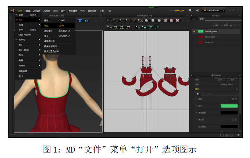Viewport: 250px width, 158px height.
Task: Click the 打开 button in property editor
Action: 220,79
